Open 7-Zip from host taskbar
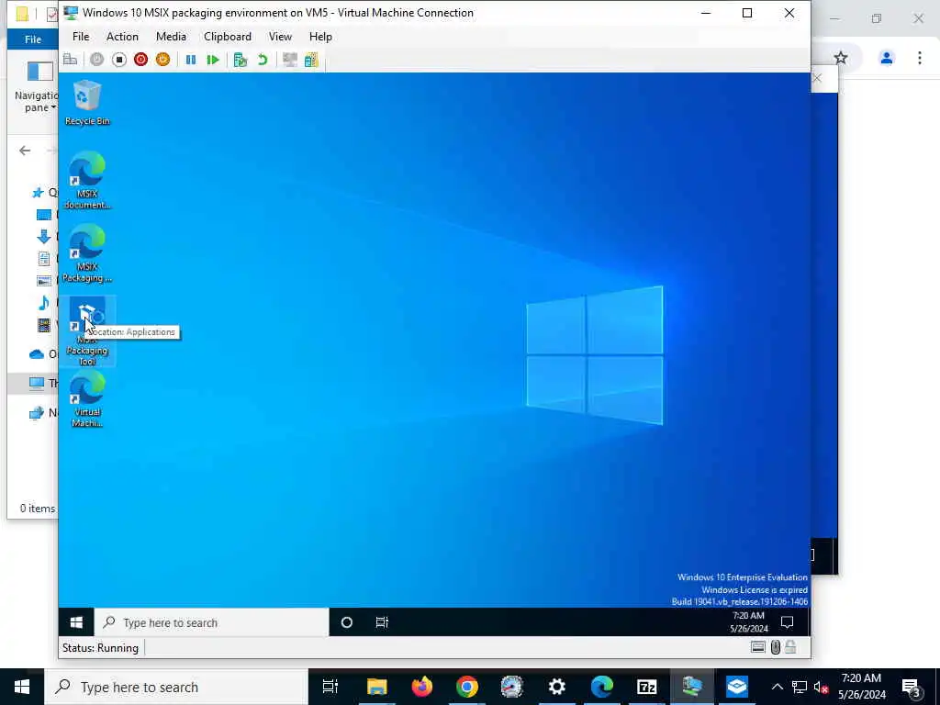The width and height of the screenshot is (940, 705). click(x=647, y=687)
